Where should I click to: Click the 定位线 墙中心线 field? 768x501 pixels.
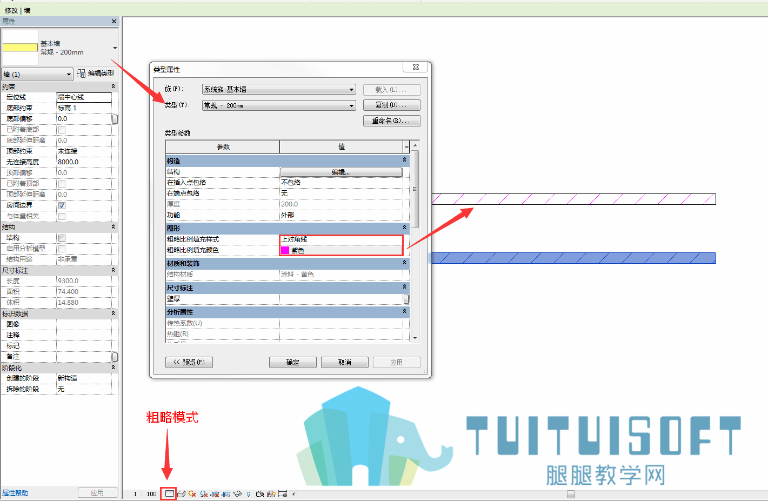click(84, 97)
